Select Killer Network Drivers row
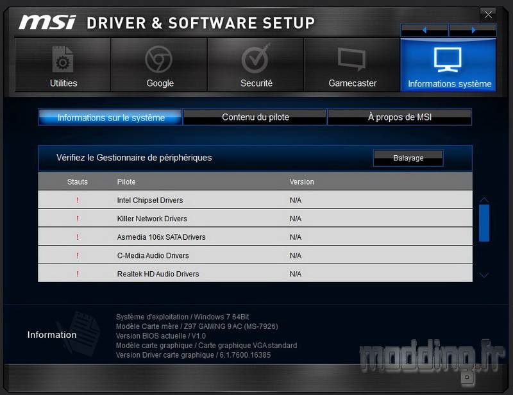The width and height of the screenshot is (513, 395). pos(255,218)
